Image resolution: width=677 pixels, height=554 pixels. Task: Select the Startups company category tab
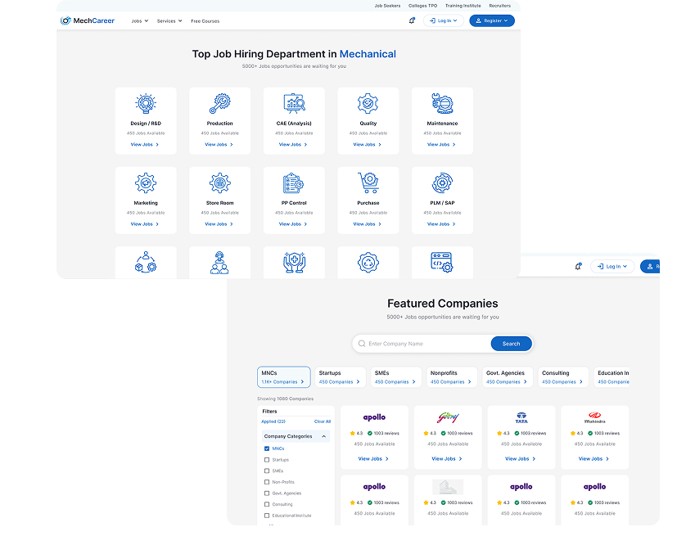[341, 377]
